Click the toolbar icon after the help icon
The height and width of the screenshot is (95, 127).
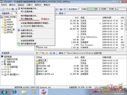[x=65, y=9]
